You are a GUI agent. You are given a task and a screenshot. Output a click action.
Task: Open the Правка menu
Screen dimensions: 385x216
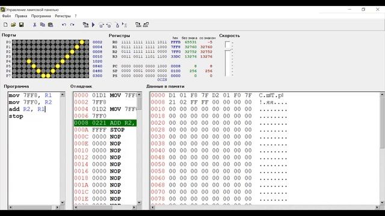(x=21, y=16)
